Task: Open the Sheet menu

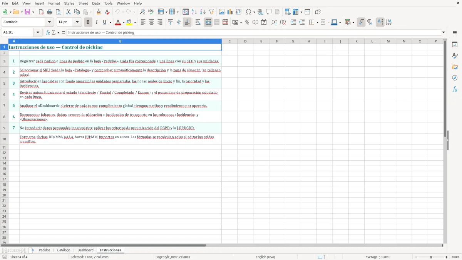Action: coord(83,3)
